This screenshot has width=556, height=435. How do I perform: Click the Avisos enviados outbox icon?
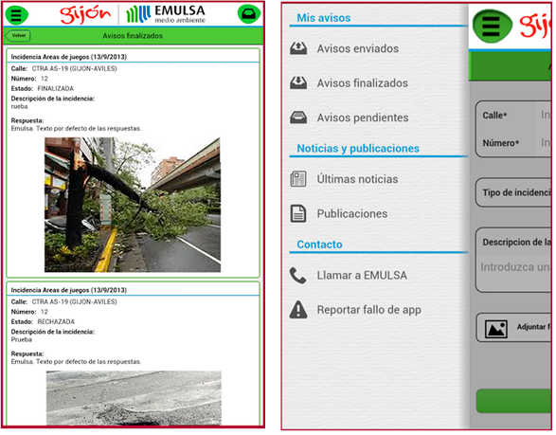298,48
